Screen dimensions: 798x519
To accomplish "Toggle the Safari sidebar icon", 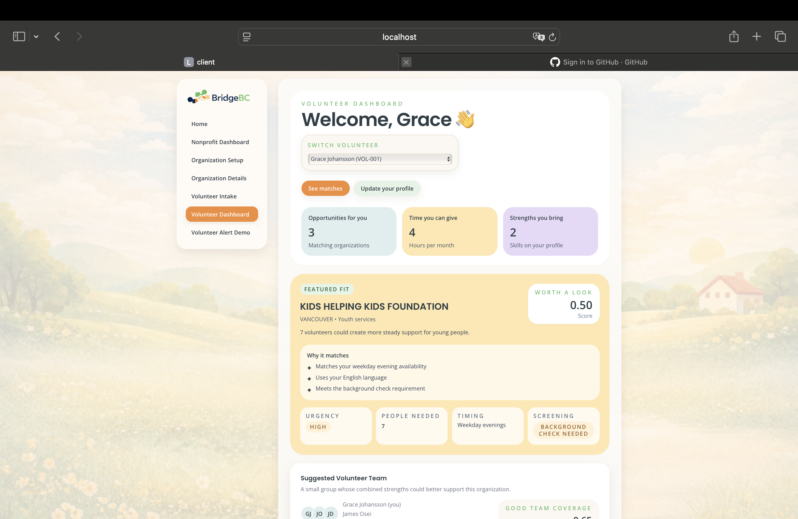I will 19,36.
